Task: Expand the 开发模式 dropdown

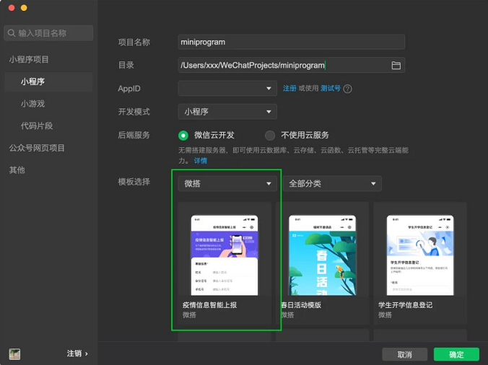Action: tap(227, 112)
